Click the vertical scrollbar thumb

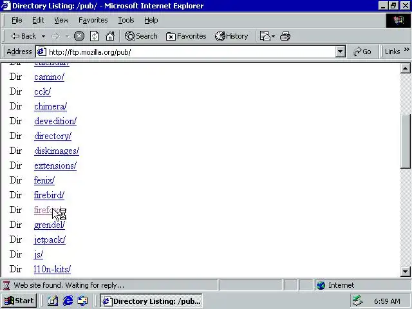[405, 142]
